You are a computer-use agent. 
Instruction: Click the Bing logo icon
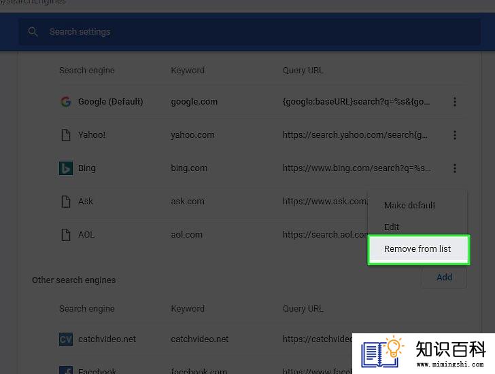click(x=66, y=168)
